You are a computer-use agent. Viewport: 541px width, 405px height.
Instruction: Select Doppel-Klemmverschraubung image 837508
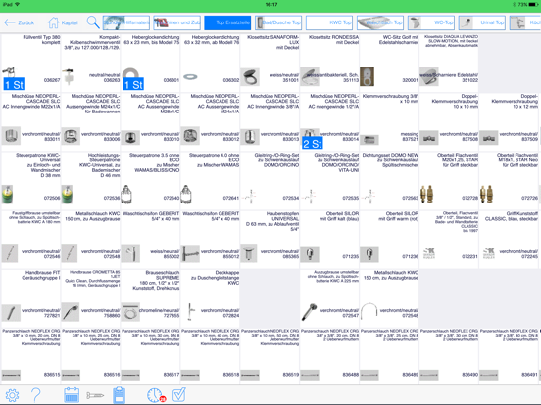tap(429, 138)
